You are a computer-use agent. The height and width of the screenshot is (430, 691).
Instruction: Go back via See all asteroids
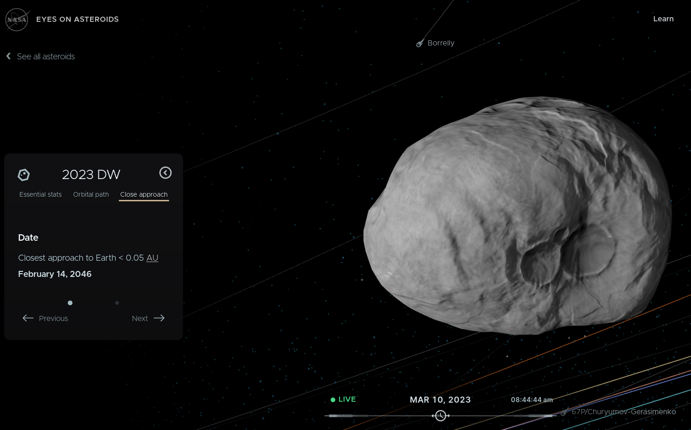click(46, 57)
